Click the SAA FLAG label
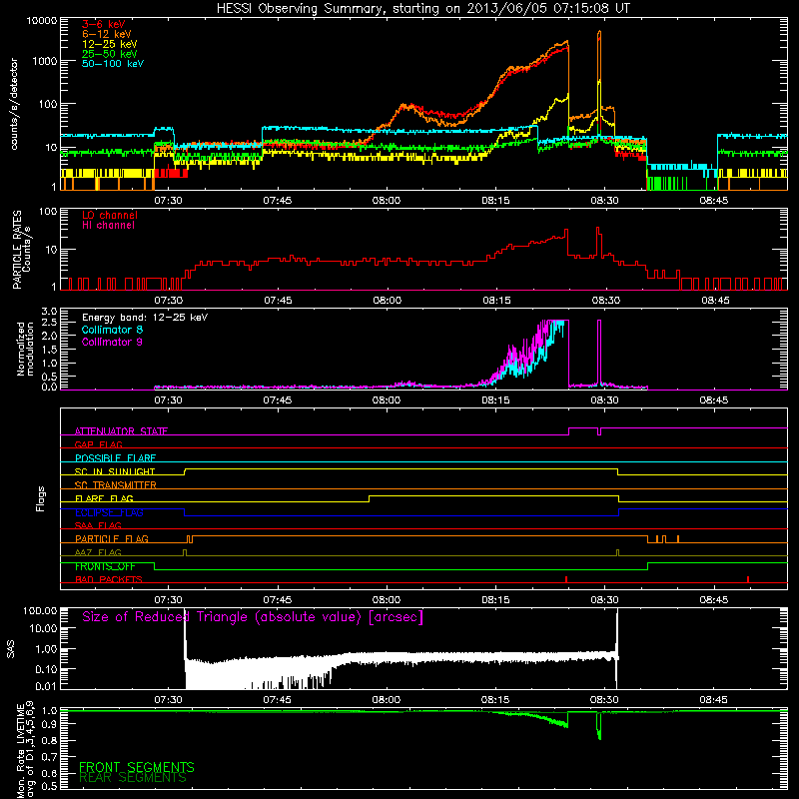The height and width of the screenshot is (799, 799). coord(98,525)
